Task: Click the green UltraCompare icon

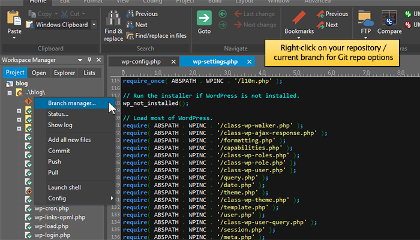Action: click(408, 14)
